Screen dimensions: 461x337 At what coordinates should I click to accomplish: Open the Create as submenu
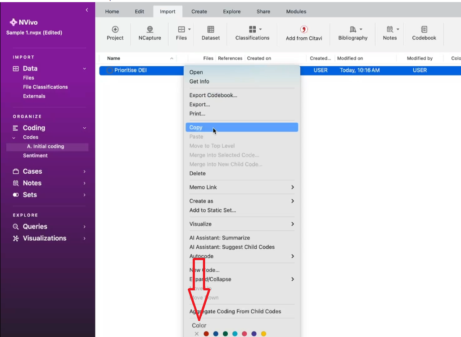pos(242,201)
